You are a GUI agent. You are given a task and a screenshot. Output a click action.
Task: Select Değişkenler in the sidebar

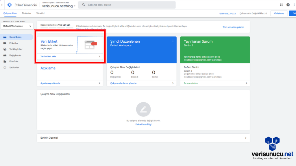click(16, 55)
